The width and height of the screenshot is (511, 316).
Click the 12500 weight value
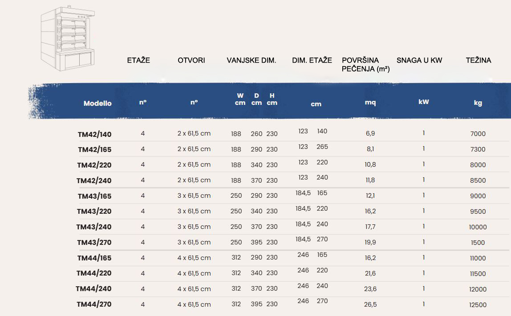click(x=478, y=305)
